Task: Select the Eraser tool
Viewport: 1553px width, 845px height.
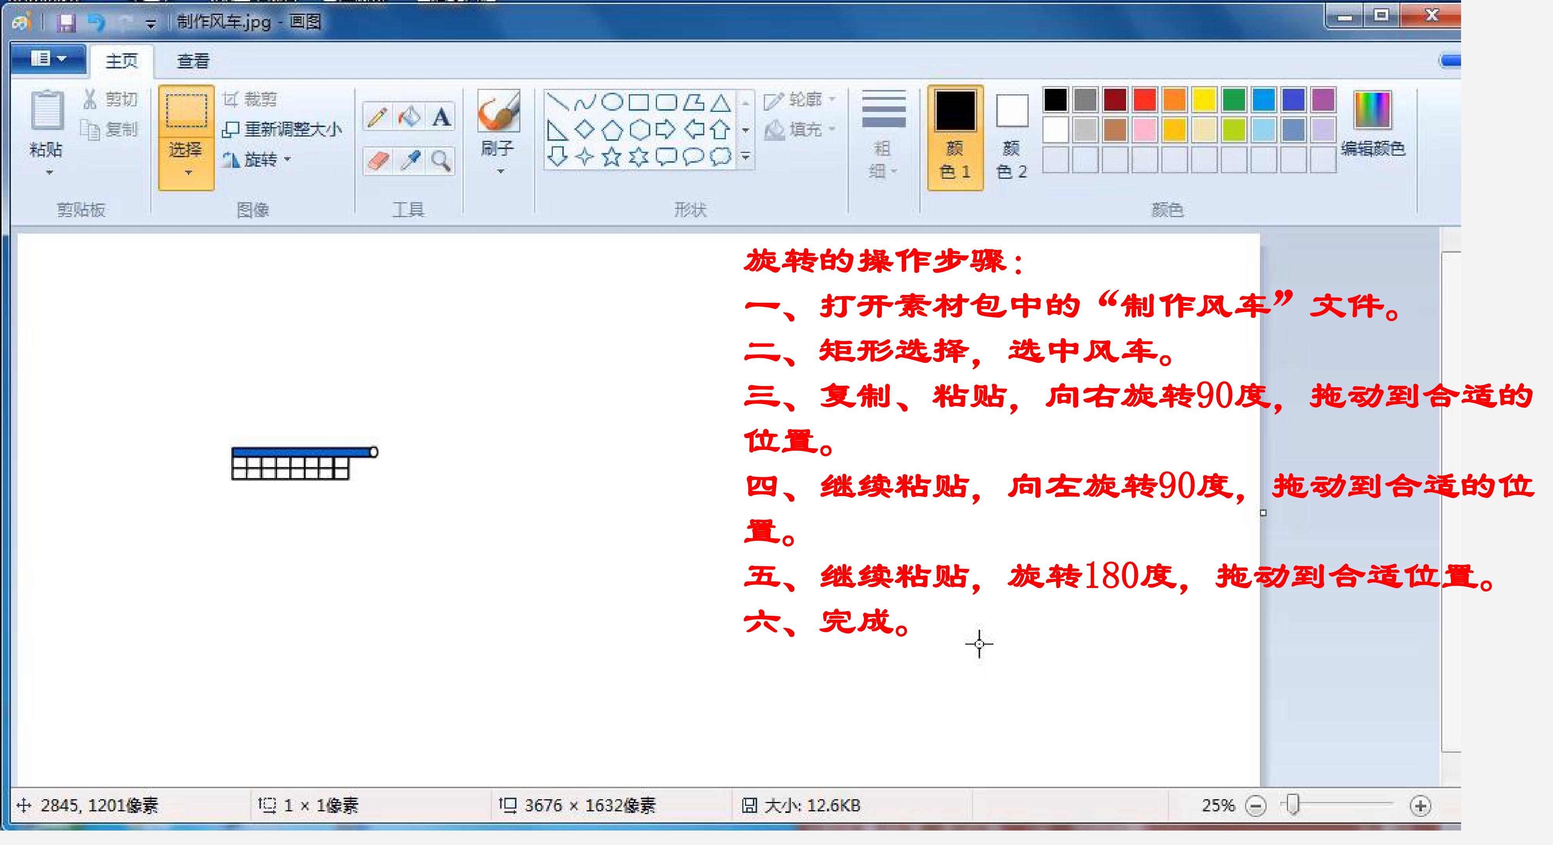Action: pyautogui.click(x=378, y=161)
